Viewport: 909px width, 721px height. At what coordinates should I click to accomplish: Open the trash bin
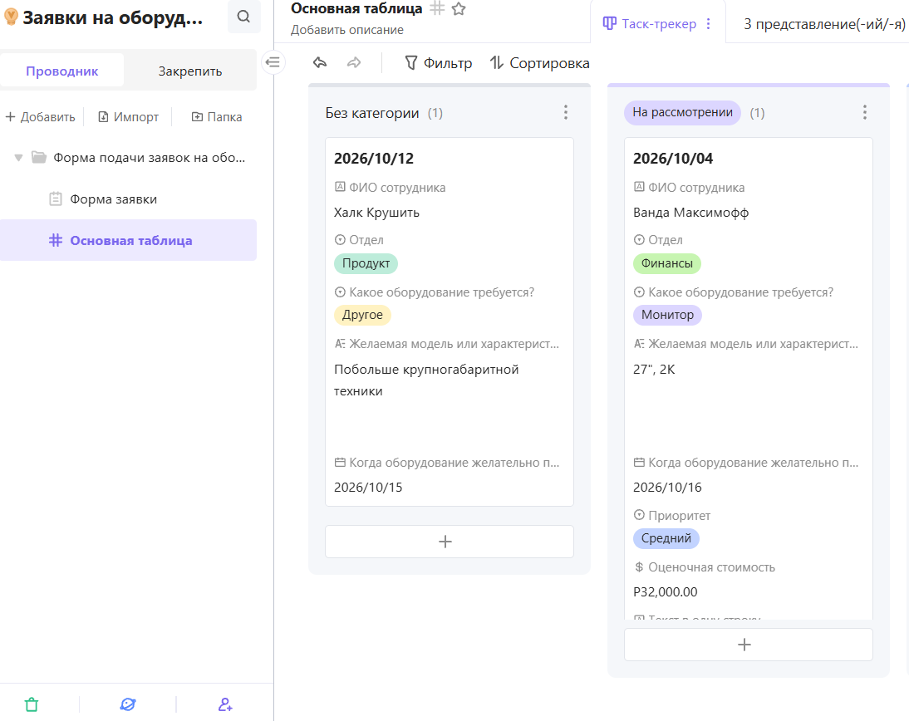click(x=32, y=704)
